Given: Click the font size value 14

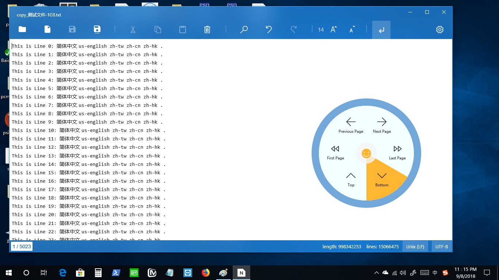Looking at the screenshot, I should tap(321, 30).
